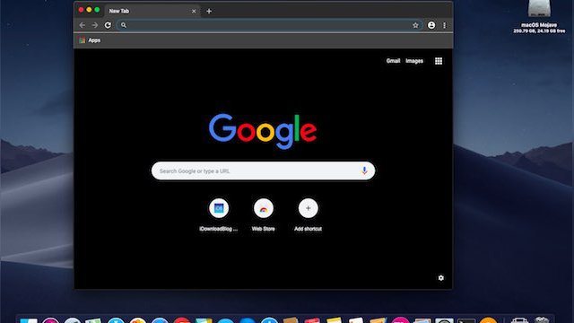Open the Web Store shortcut tile
The height and width of the screenshot is (323, 574).
click(x=263, y=214)
